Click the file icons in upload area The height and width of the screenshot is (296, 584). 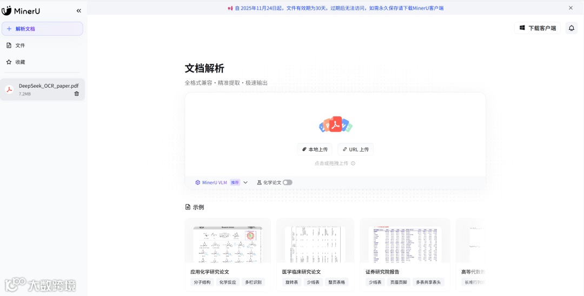point(336,124)
